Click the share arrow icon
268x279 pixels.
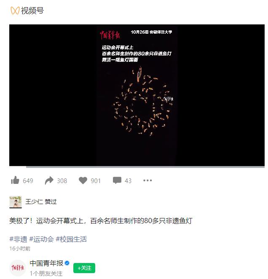pyautogui.click(x=49, y=181)
